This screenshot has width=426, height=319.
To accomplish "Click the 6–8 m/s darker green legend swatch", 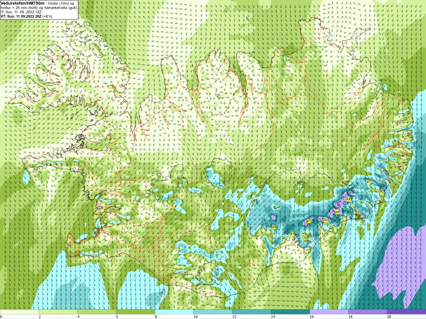I will (x=135, y=312).
